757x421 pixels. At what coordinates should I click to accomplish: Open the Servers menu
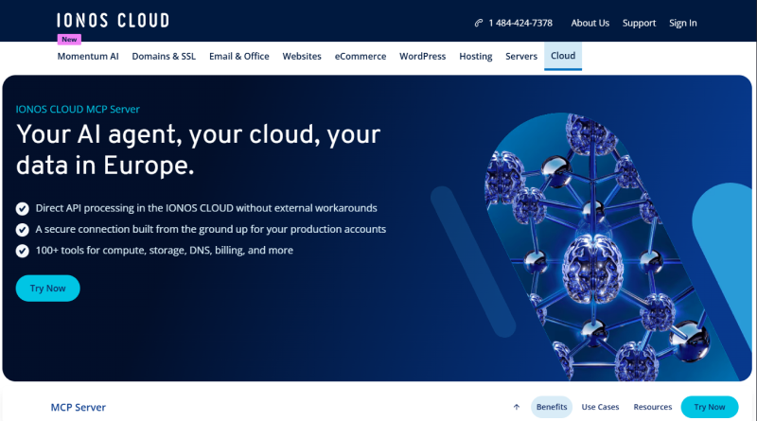[521, 56]
